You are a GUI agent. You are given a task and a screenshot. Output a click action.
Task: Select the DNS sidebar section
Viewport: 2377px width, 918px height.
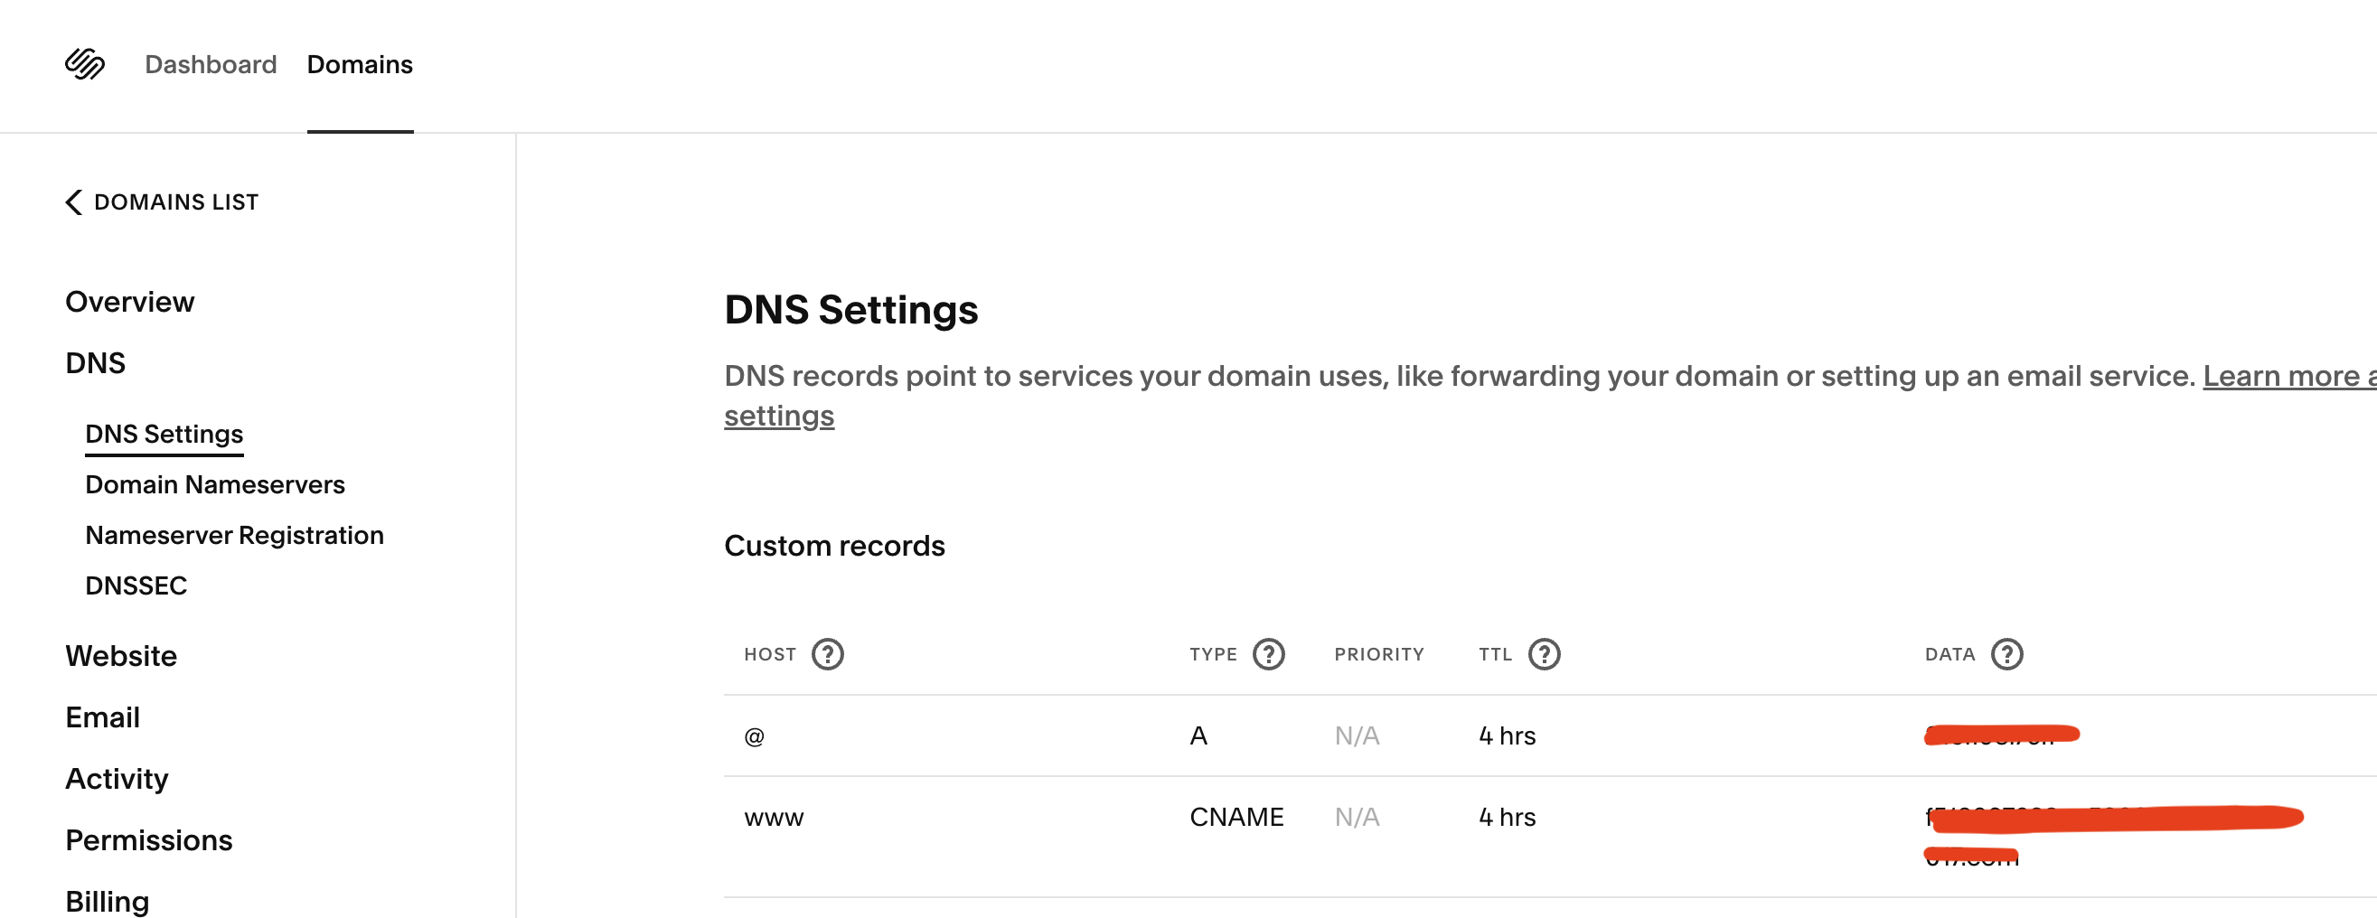[x=95, y=362]
